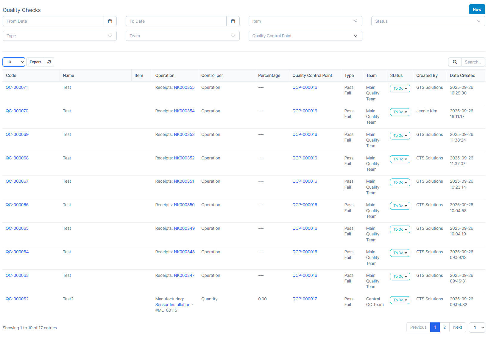Open receipt NK000353 link
Viewport: 491px width, 340px height.
(184, 134)
